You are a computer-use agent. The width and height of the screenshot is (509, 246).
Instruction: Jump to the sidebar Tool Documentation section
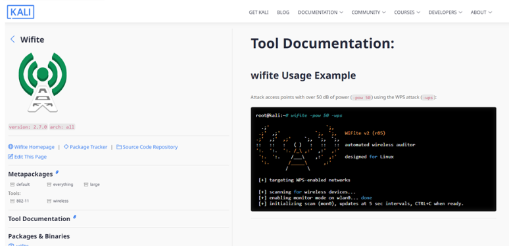tap(39, 219)
